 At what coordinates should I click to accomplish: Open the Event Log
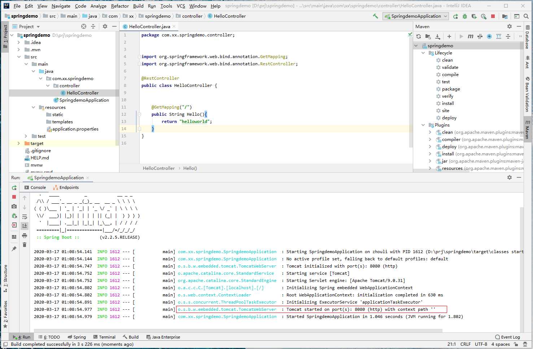[x=507, y=337]
